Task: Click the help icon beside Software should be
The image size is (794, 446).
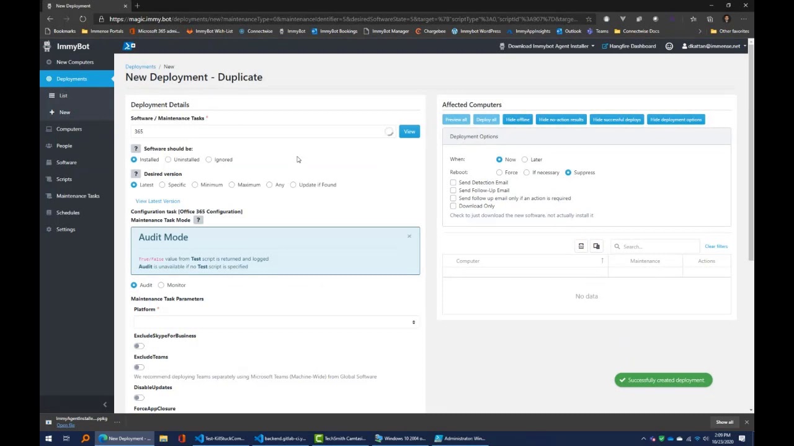Action: pos(135,149)
